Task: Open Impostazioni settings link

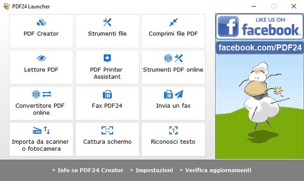Action: [x=154, y=170]
